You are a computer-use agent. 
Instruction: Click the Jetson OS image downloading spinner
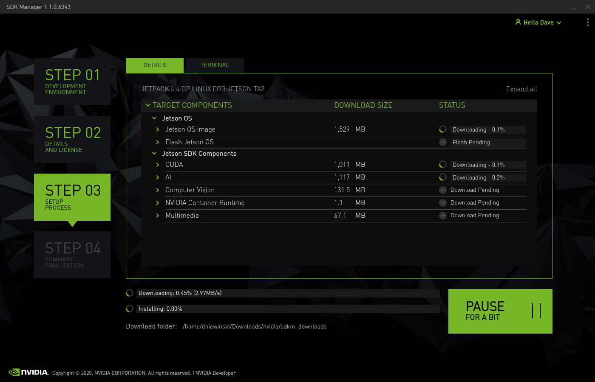(443, 129)
